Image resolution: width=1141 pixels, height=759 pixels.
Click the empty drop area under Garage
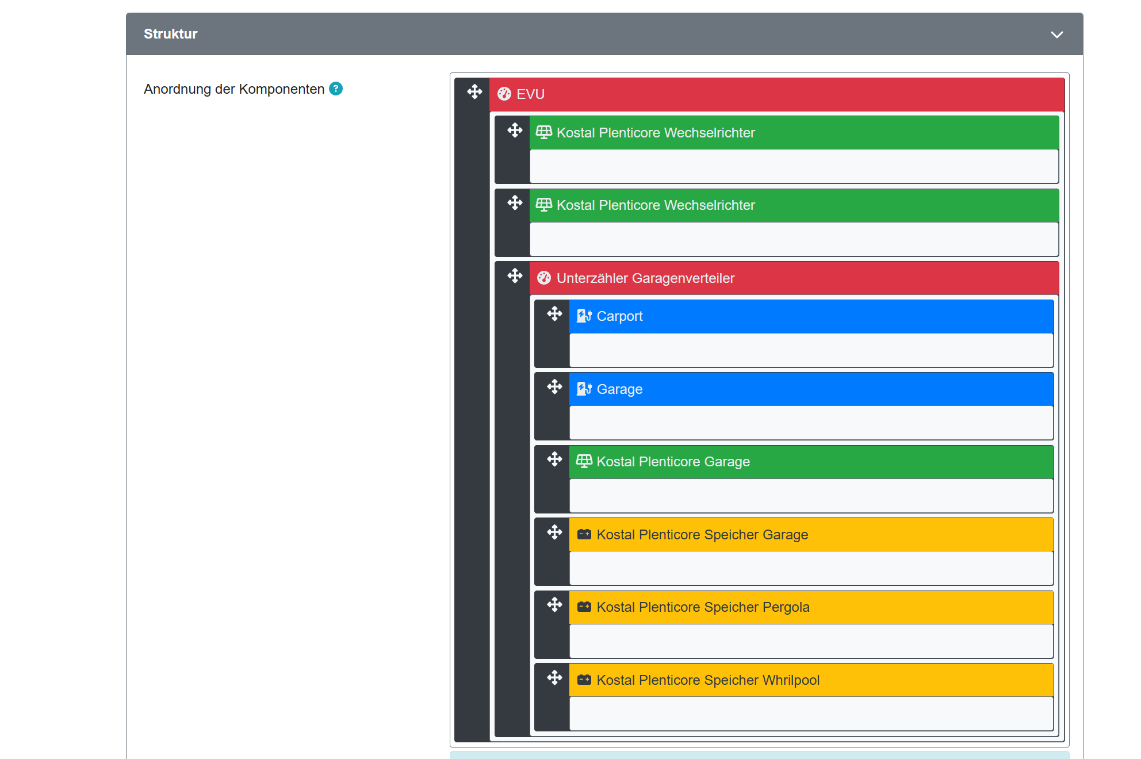tap(811, 423)
